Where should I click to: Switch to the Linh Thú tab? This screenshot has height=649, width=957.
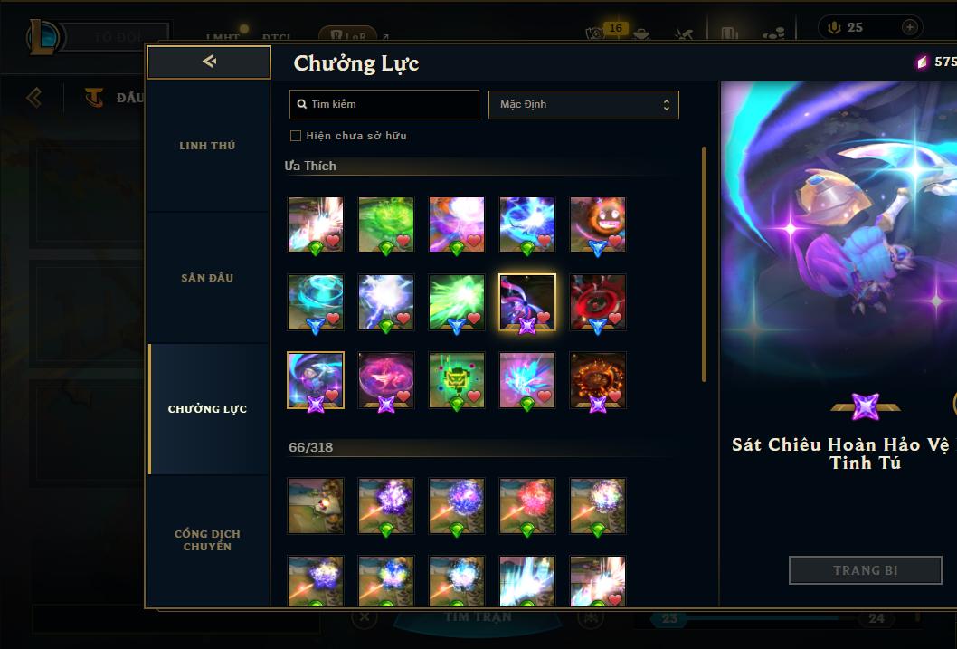click(207, 146)
